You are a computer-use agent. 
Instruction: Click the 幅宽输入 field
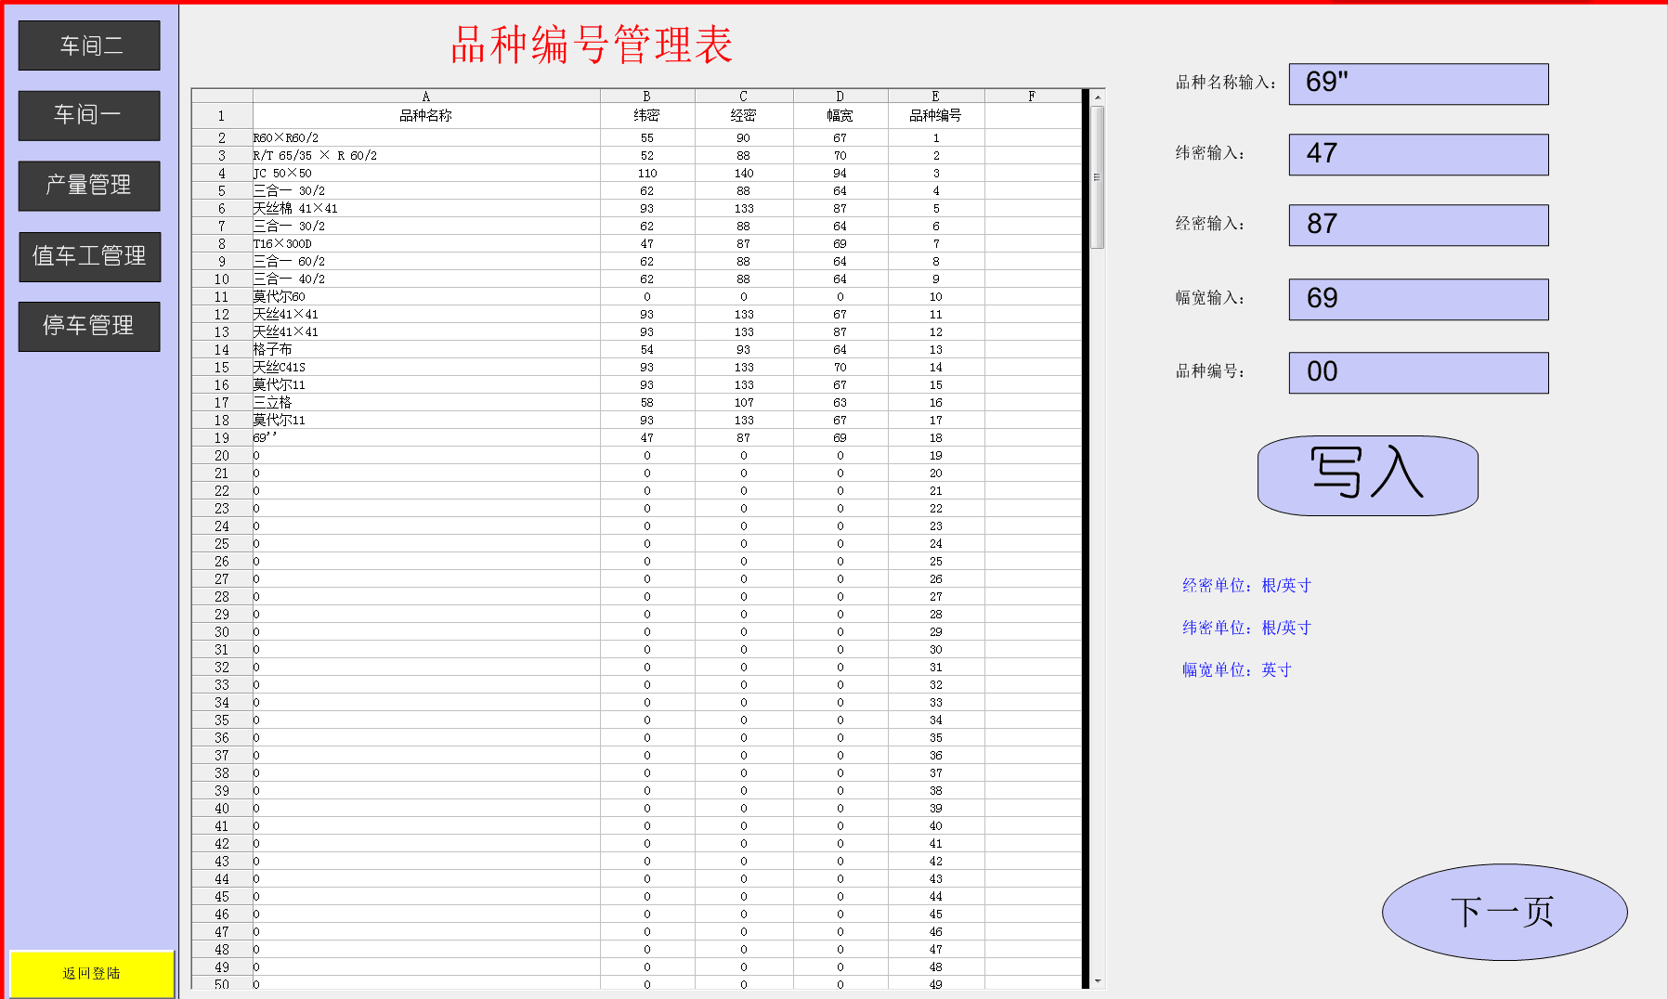click(x=1417, y=299)
